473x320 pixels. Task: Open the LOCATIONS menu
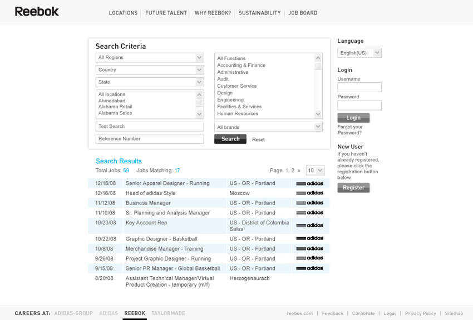tap(123, 13)
